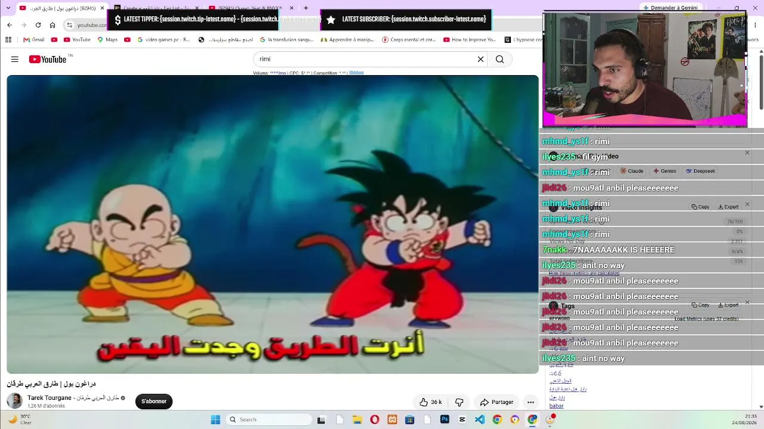Select the Claude AI chip
The width and height of the screenshot is (764, 429).
[631, 171]
